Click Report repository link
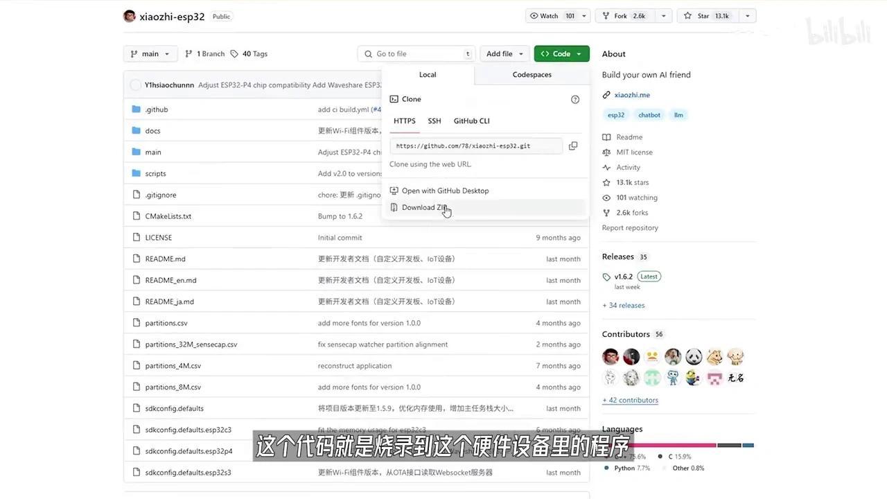Viewport: 887px width, 499px height. 630,228
